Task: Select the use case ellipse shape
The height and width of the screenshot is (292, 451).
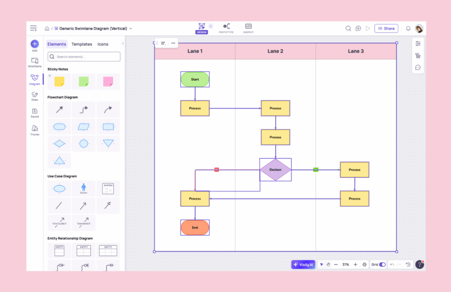Action: tap(59, 189)
